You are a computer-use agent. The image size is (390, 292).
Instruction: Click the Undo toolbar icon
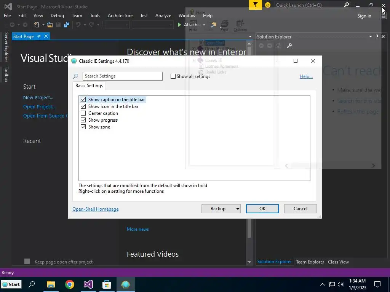pyautogui.click(x=78, y=25)
